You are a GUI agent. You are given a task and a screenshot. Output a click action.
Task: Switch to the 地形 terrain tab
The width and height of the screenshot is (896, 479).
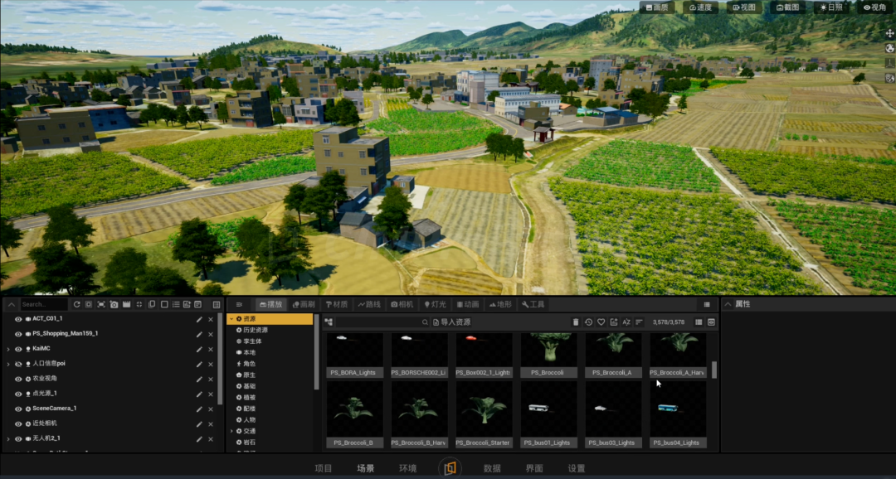[x=501, y=304]
